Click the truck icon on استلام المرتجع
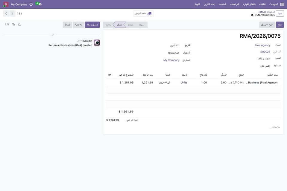 pyautogui.click(x=150, y=13)
